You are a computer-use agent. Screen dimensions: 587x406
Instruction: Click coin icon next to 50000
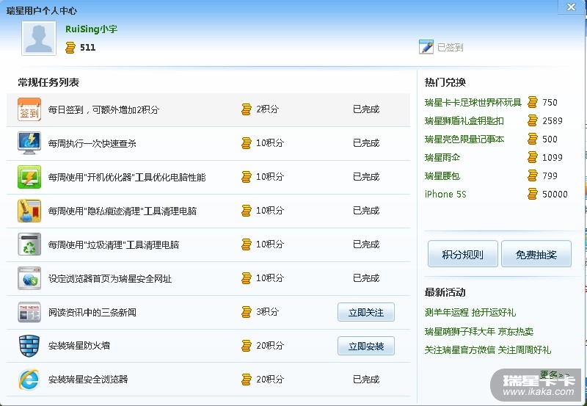(x=533, y=194)
